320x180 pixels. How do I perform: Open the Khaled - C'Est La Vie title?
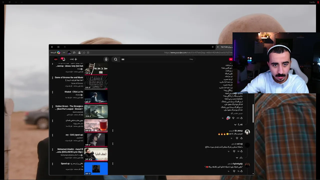click(74, 92)
